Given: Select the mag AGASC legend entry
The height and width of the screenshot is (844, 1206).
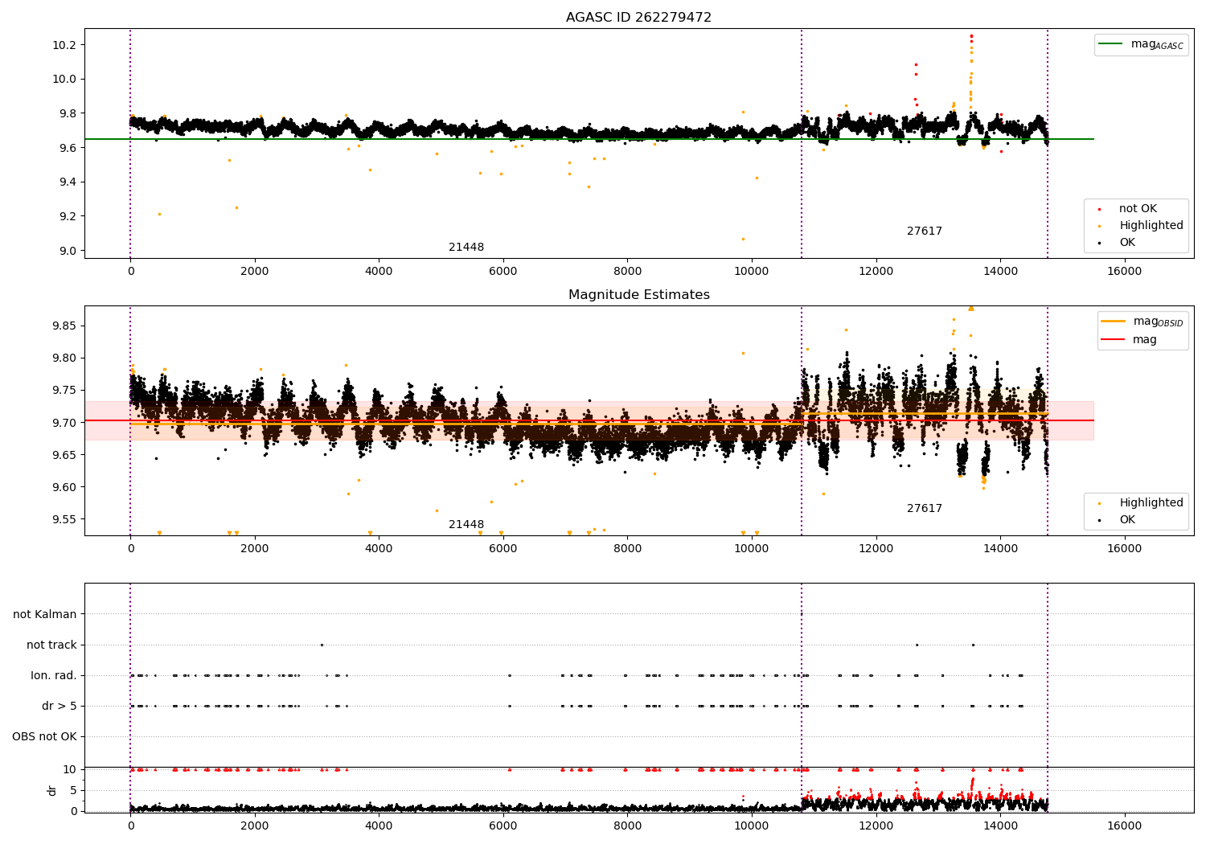Looking at the screenshot, I should [x=1141, y=44].
